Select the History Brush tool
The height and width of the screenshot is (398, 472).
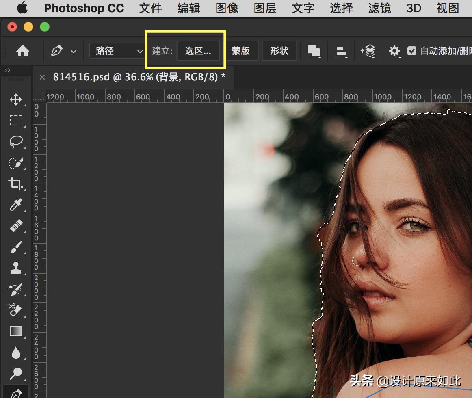click(x=16, y=289)
